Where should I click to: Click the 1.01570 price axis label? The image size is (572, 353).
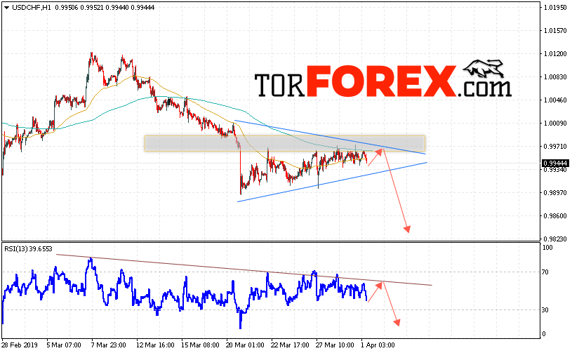click(555, 31)
